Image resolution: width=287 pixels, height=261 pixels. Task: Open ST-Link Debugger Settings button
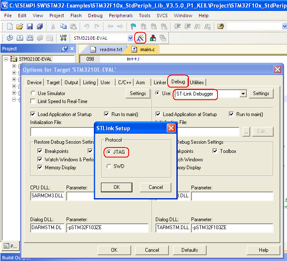(261, 93)
